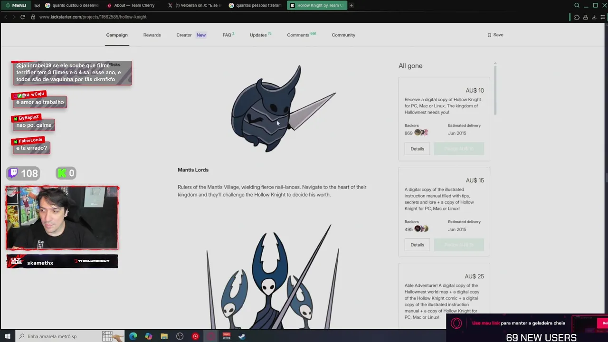Click the 'Mantis Lords' heading text
This screenshot has height=342, width=608.
tap(193, 170)
